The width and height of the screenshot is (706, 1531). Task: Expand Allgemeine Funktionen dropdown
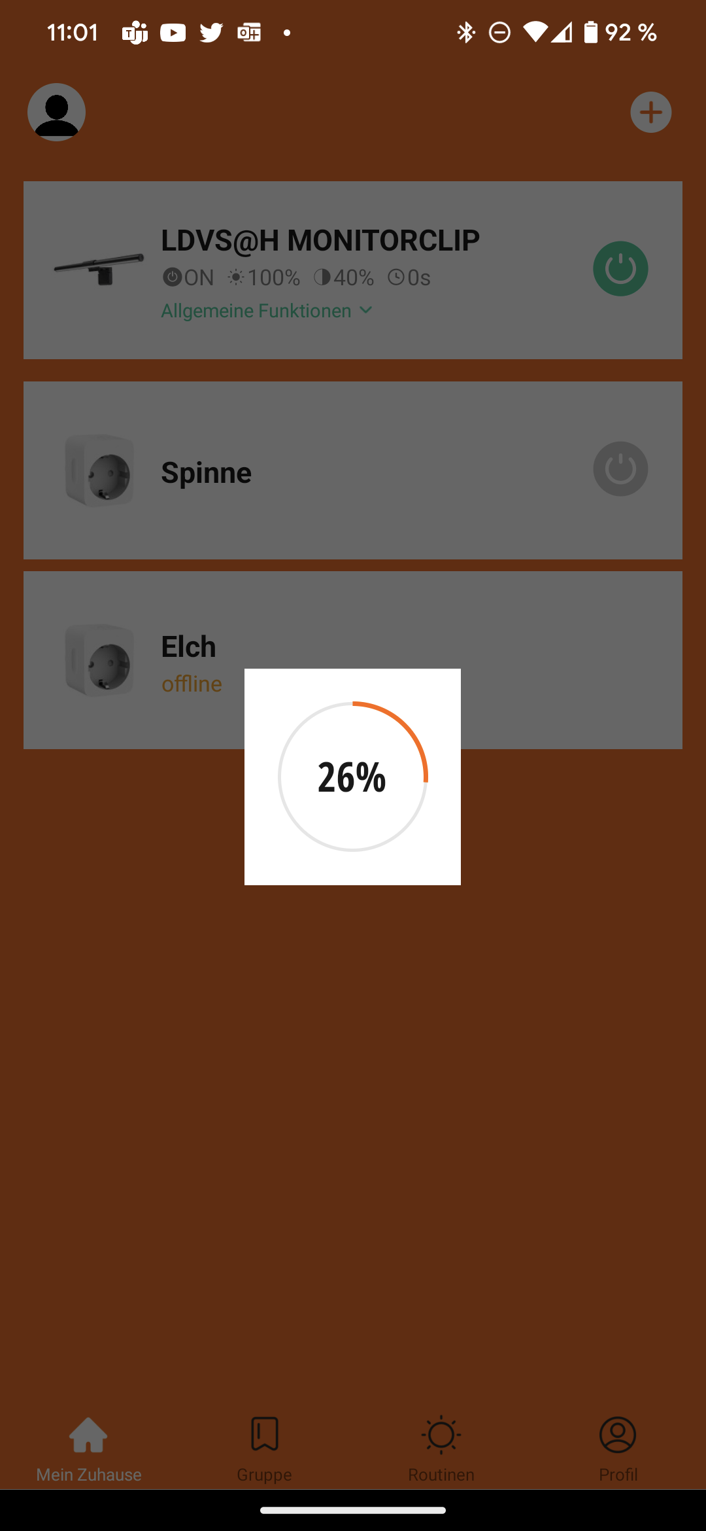256,311
